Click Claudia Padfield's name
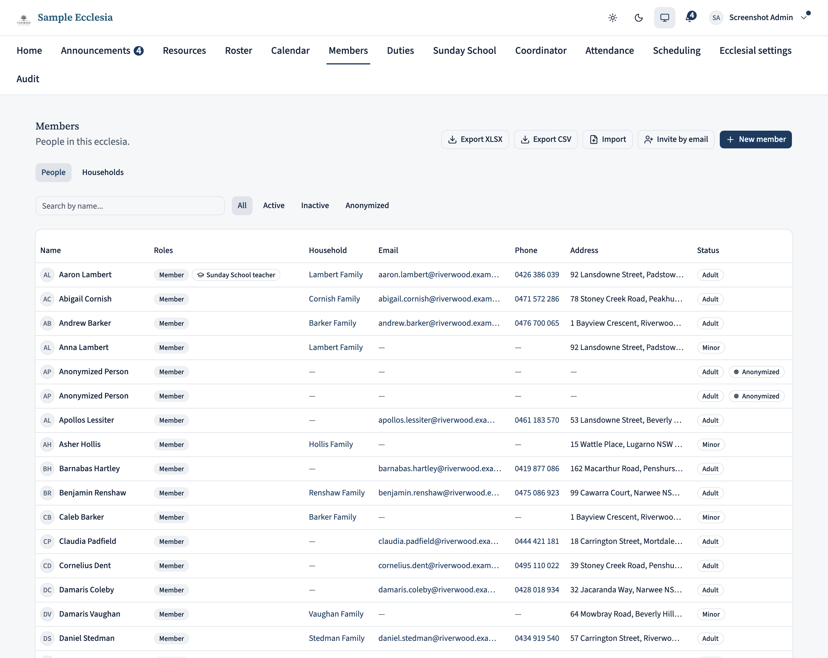Image resolution: width=828 pixels, height=658 pixels. (x=88, y=541)
